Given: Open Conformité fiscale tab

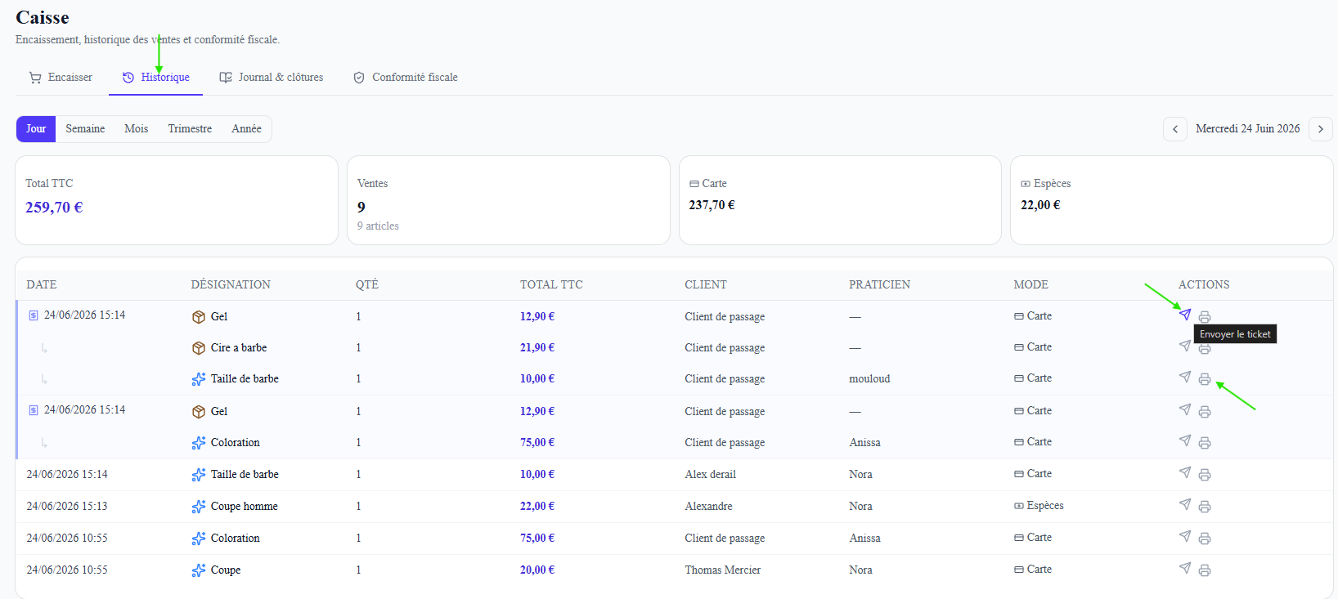Looking at the screenshot, I should [406, 78].
